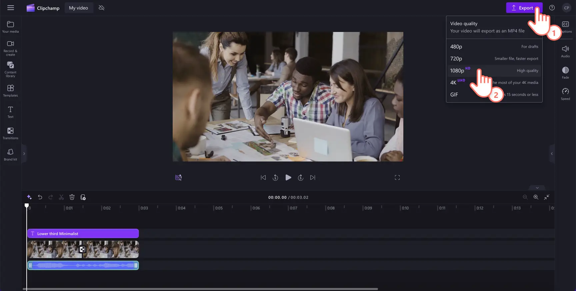Click the timeline horizontal scrollbar

tap(200, 289)
